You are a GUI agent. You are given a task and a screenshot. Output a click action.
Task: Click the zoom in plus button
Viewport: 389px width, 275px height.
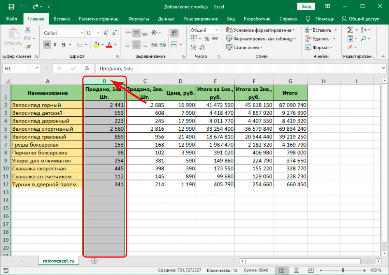coord(364,270)
